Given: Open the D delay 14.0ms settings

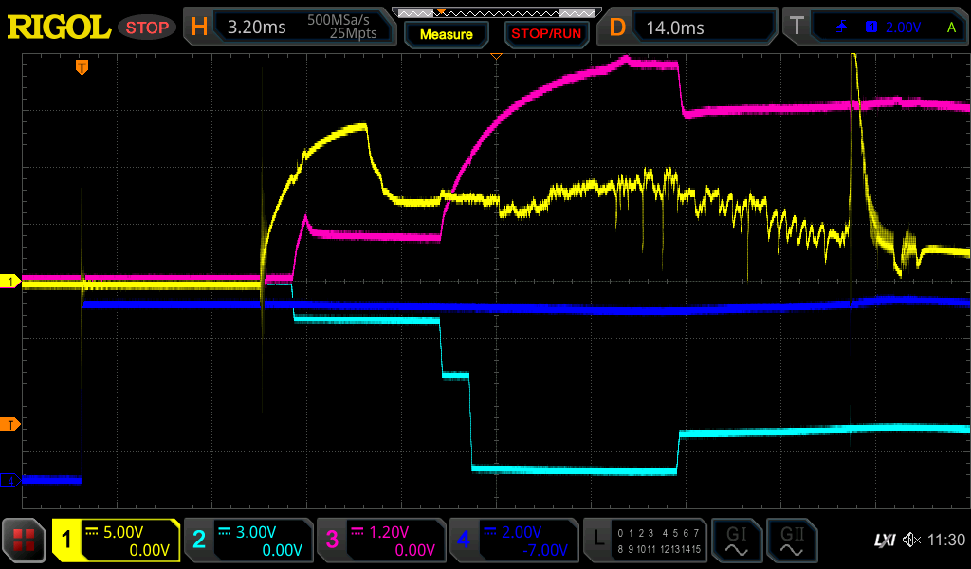Looking at the screenshot, I should pyautogui.click(x=688, y=28).
